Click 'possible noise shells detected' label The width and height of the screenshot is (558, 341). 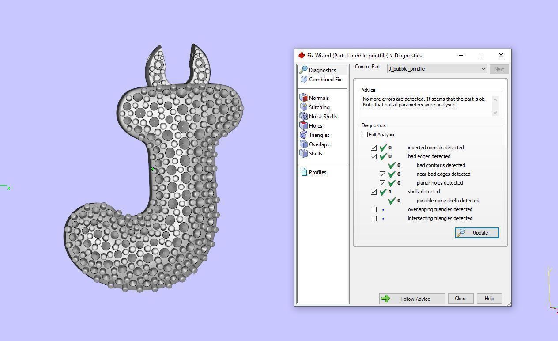[x=448, y=201]
